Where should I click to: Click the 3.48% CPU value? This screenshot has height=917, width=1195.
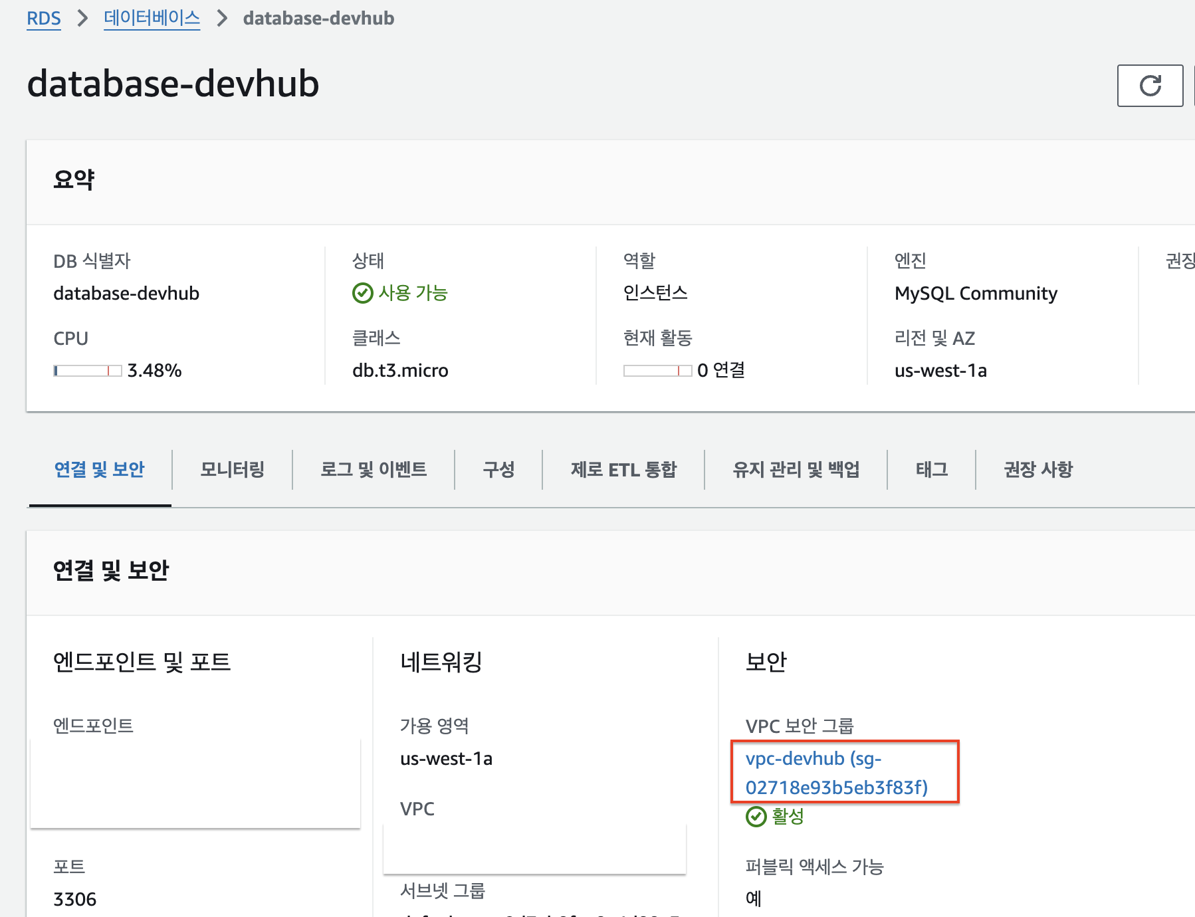pos(154,371)
